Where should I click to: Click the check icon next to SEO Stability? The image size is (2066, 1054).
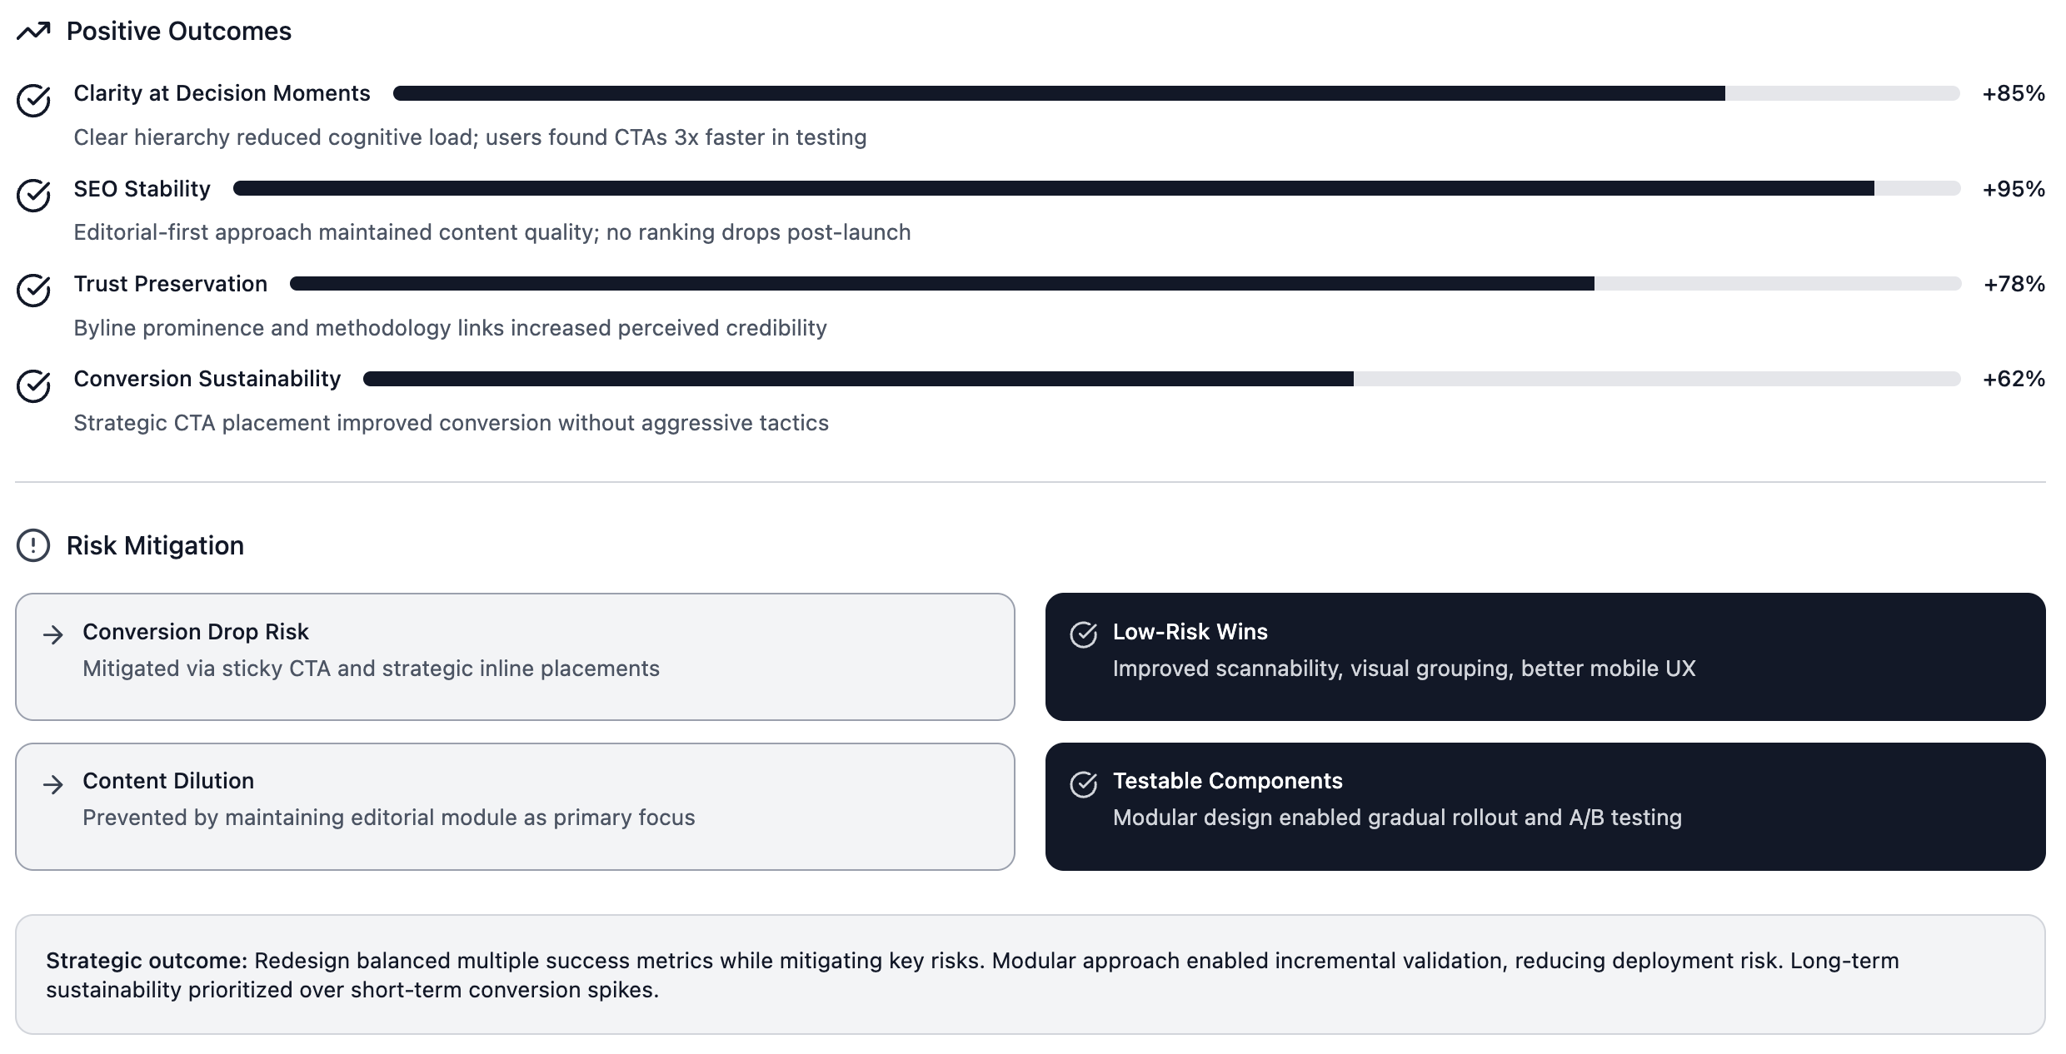[34, 196]
